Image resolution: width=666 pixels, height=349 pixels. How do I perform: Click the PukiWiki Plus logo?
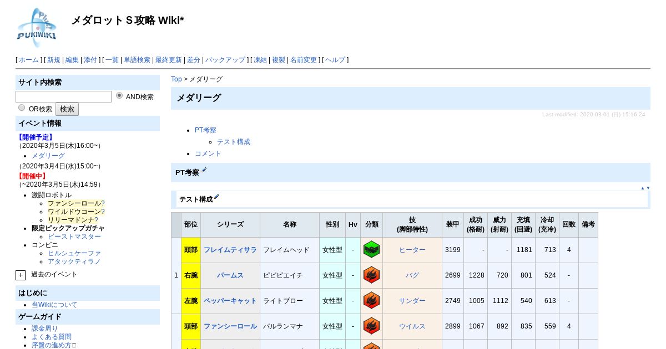[x=37, y=27]
